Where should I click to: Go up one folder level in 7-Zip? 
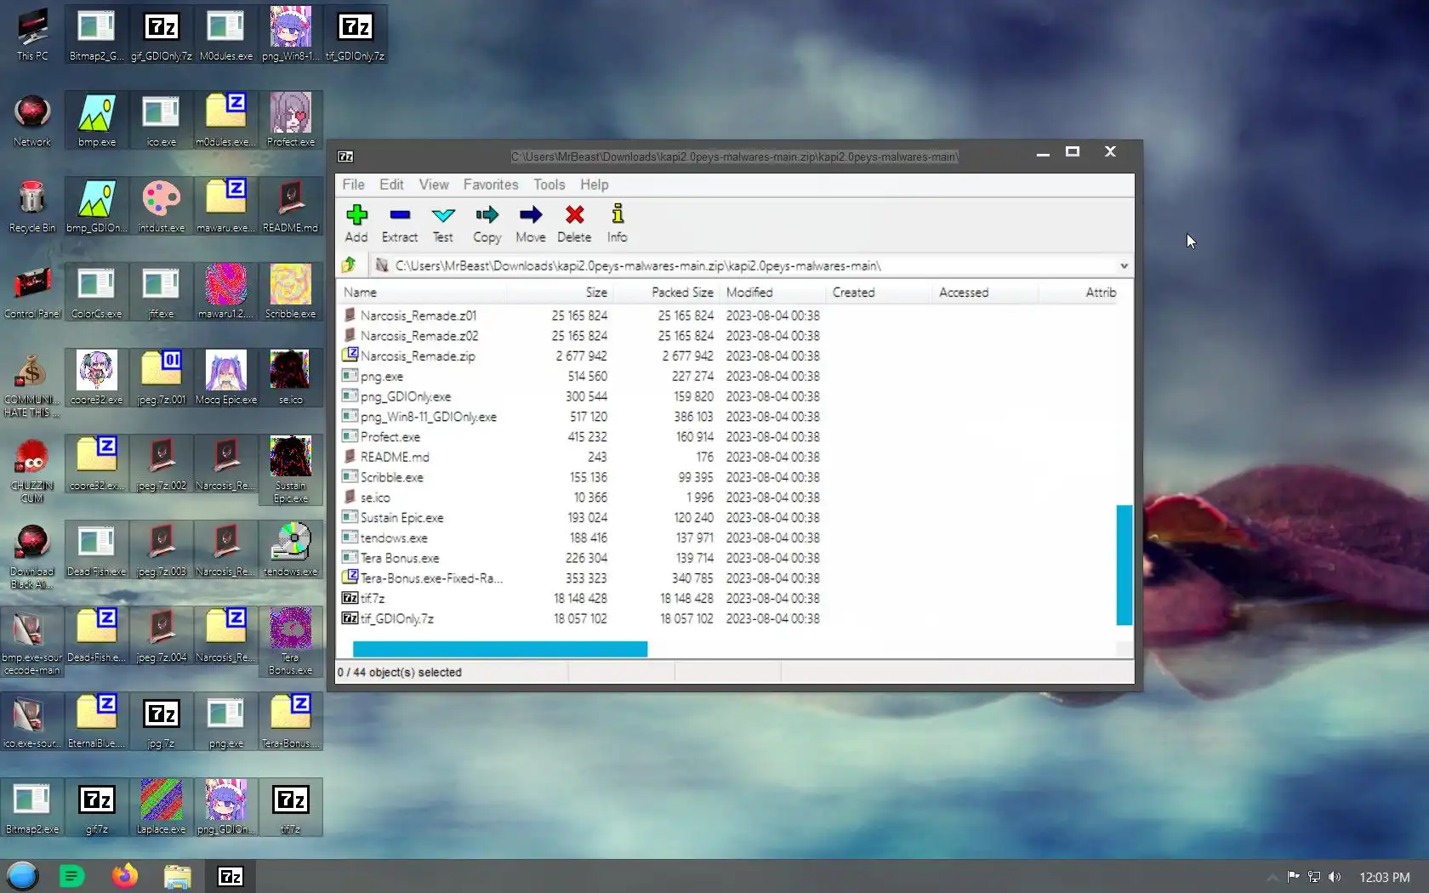[349, 265]
